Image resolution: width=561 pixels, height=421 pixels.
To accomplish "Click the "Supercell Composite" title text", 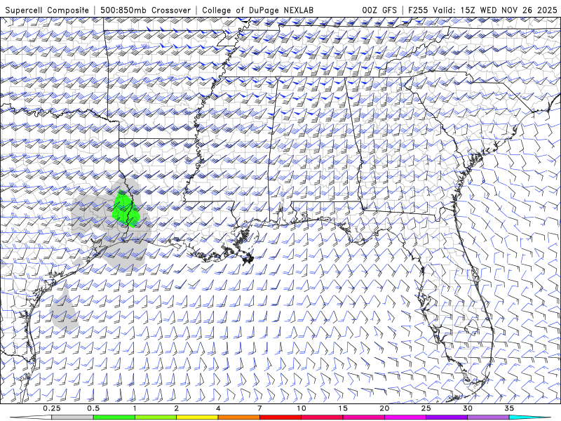I will (x=47, y=10).
